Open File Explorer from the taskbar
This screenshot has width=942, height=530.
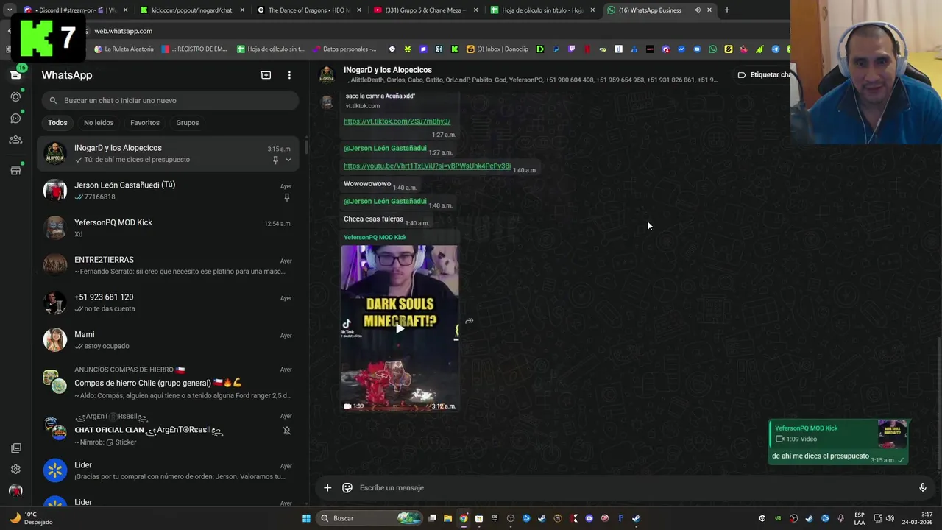tap(447, 518)
